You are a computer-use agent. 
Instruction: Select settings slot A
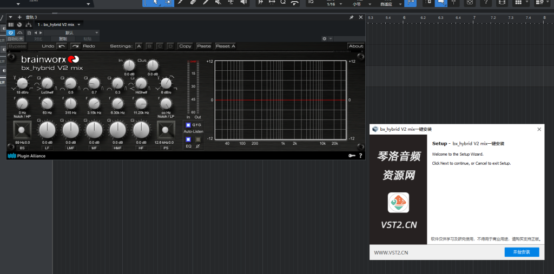coord(138,46)
